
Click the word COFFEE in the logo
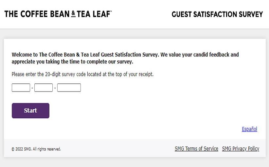coord(34,14)
